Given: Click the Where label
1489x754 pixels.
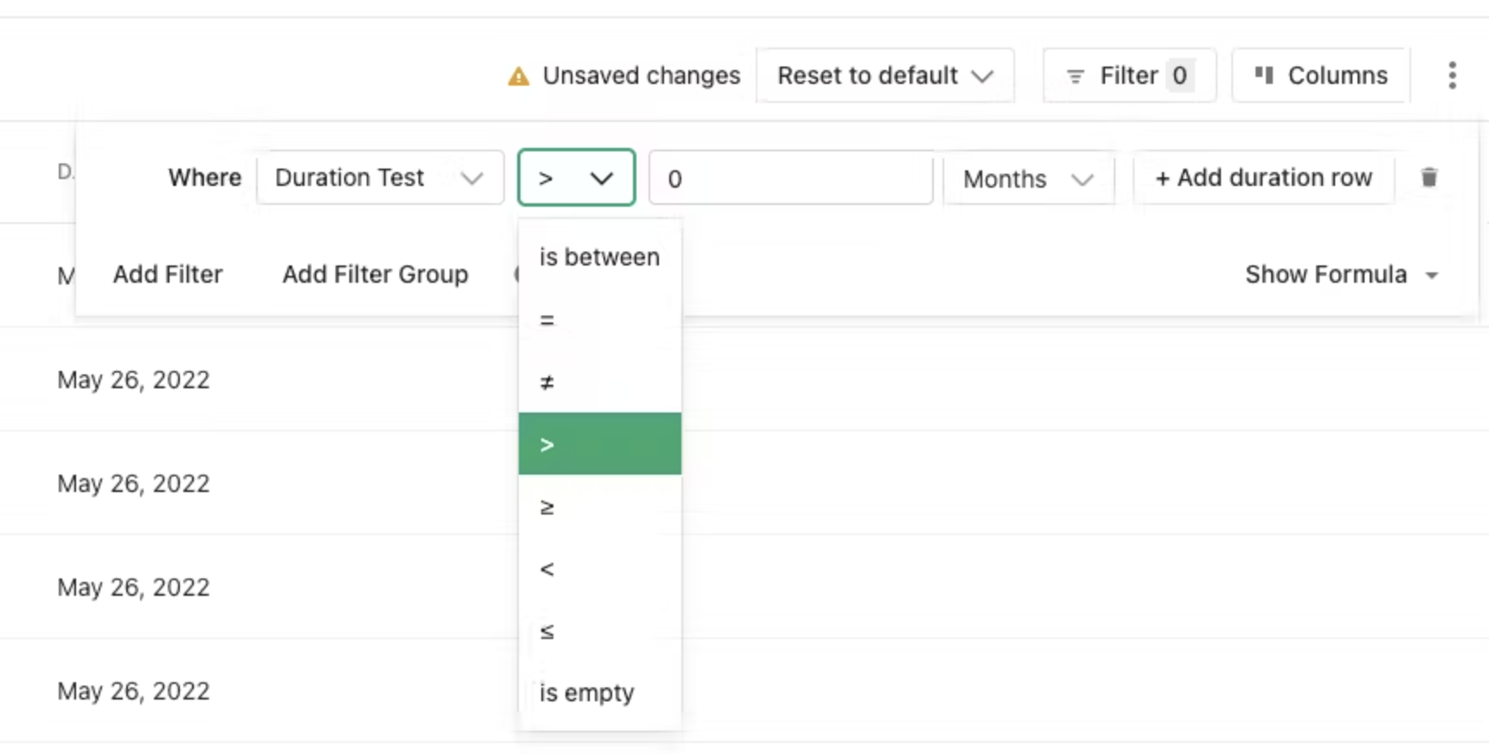Looking at the screenshot, I should coord(205,177).
